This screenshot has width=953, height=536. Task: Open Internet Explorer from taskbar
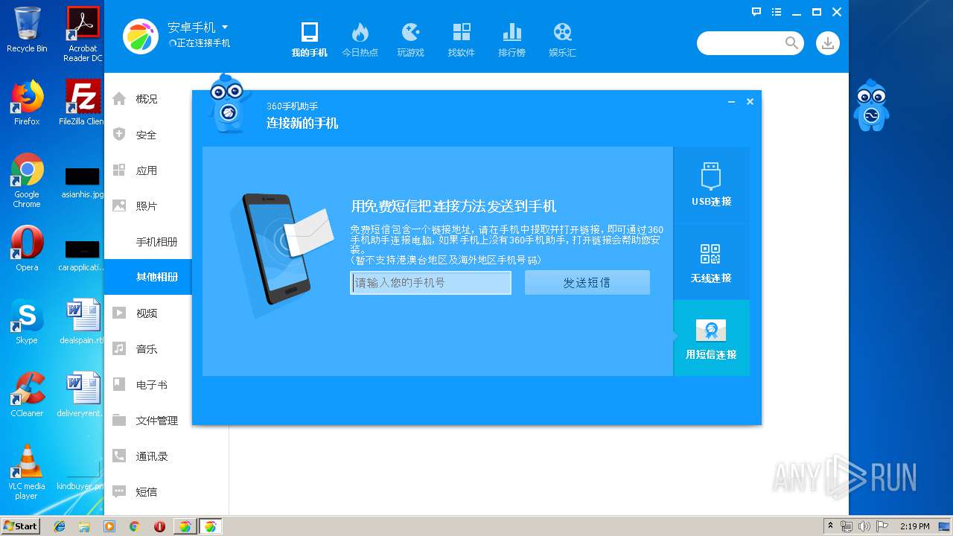click(x=60, y=526)
